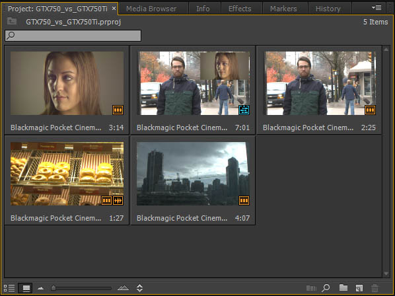The width and height of the screenshot is (395, 296).
Task: Click video badge icon on woman portrait clip
Action: 118,110
